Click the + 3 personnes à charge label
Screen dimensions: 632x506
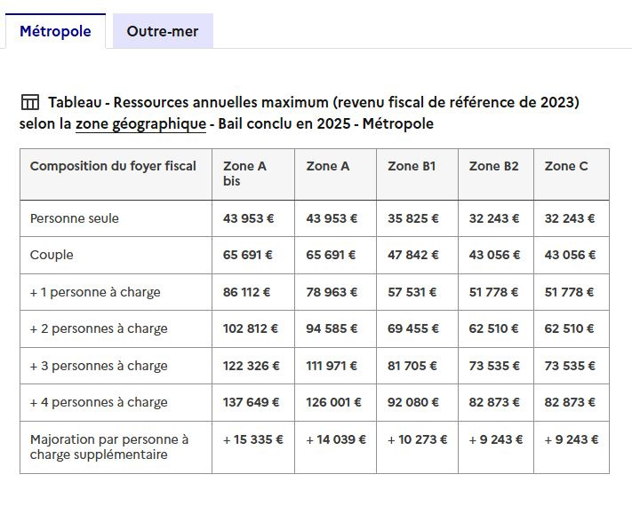tap(99, 366)
